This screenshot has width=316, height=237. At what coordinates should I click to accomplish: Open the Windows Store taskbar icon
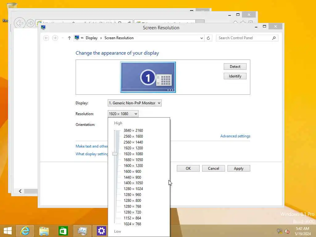(63, 231)
